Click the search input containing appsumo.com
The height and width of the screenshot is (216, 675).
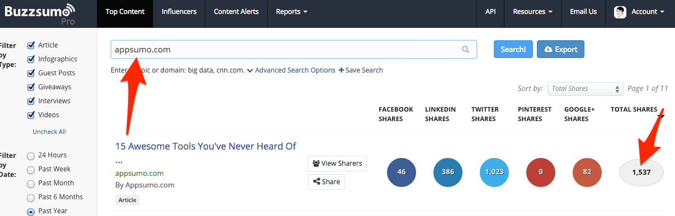tap(294, 50)
